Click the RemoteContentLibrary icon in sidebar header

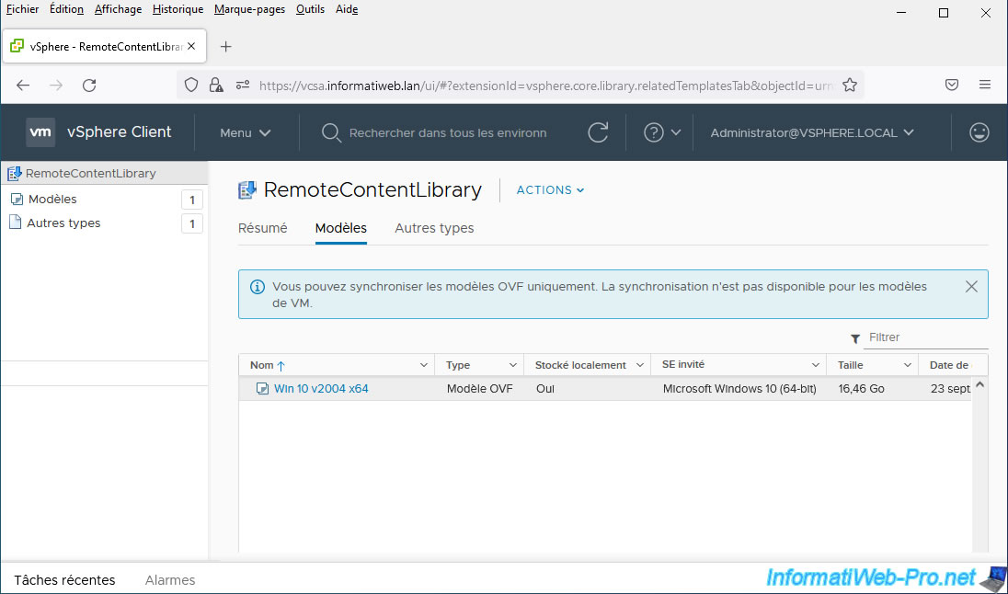14,173
